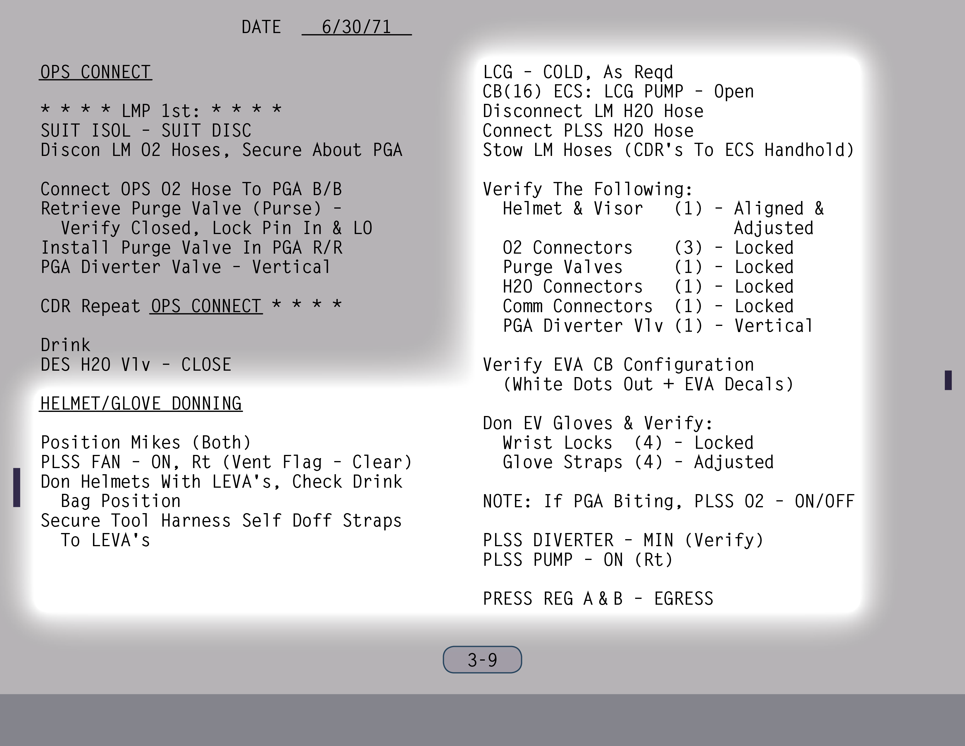The image size is (965, 746).
Task: Click the DES H2O Vlv - CLOSE step
Action: 136,365
